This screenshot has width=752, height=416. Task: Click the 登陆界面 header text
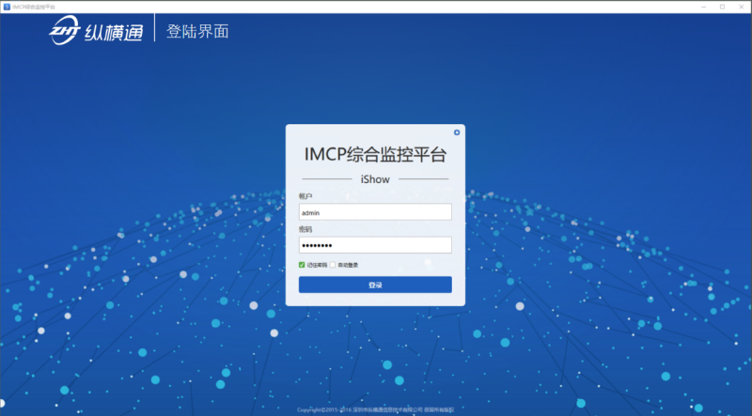point(197,32)
